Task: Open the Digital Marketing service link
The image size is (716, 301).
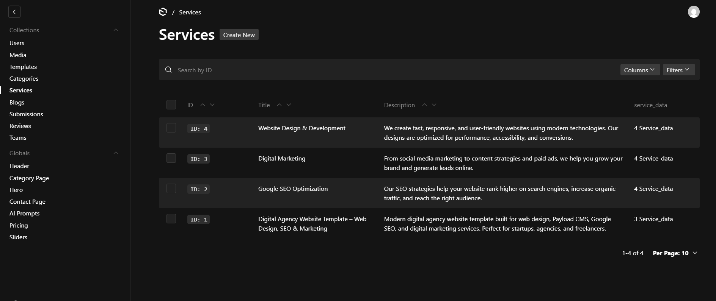Action: 281,158
